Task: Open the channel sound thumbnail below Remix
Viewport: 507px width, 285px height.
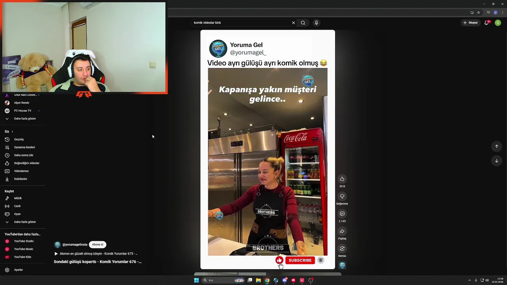Action: 342,265
